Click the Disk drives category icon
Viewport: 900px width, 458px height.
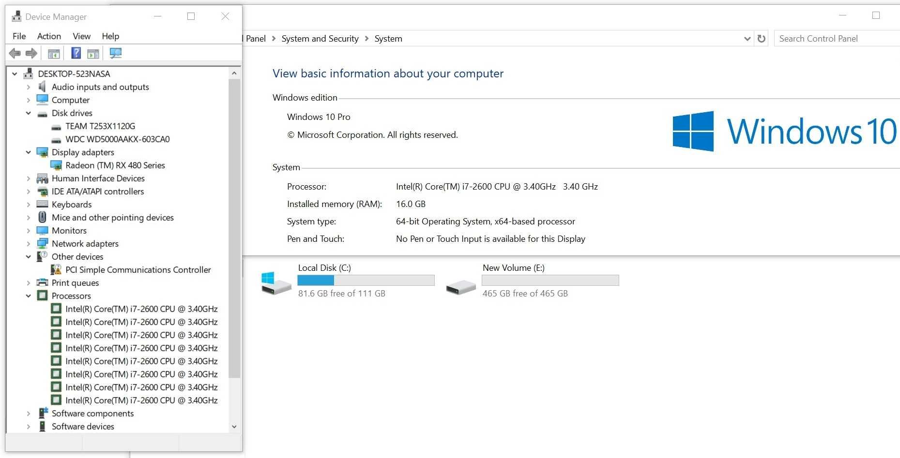43,114
